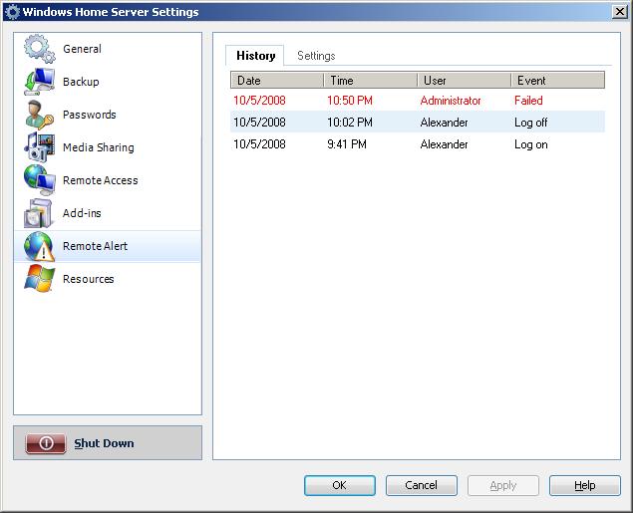Click the Cancel button

pos(421,485)
